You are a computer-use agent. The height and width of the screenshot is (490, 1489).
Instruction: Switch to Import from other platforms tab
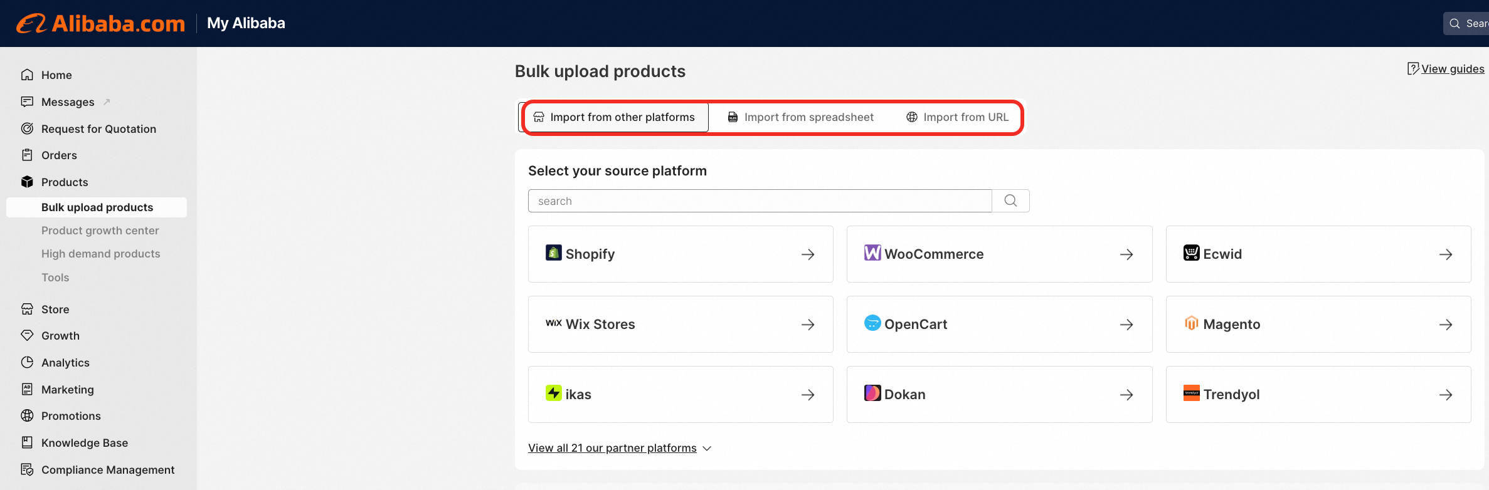coord(613,117)
